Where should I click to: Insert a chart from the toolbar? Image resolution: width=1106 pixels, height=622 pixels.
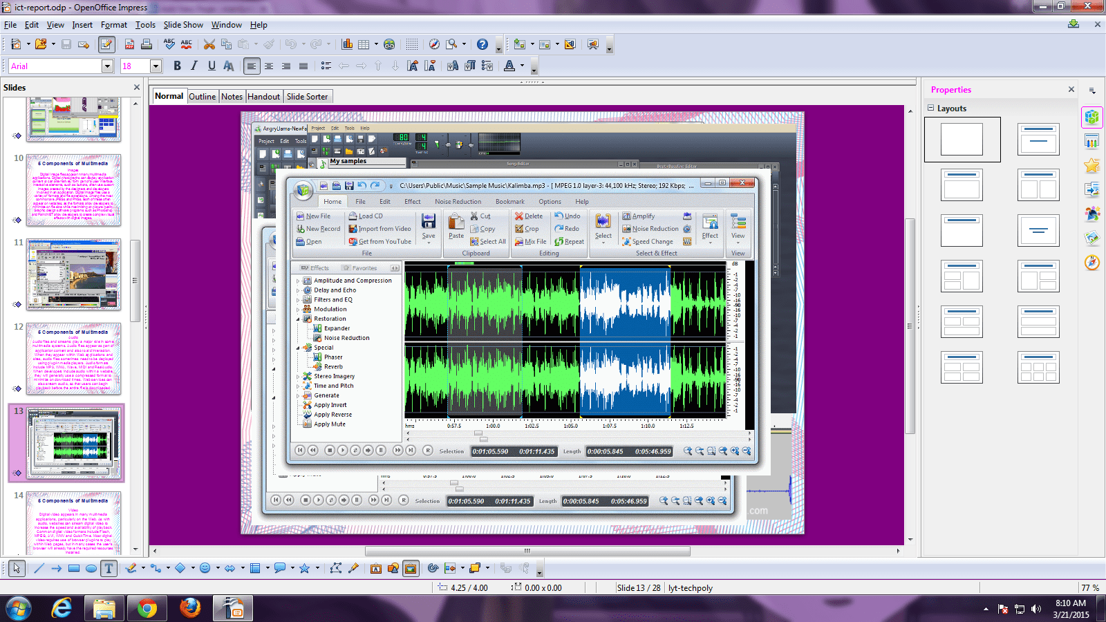coord(347,44)
